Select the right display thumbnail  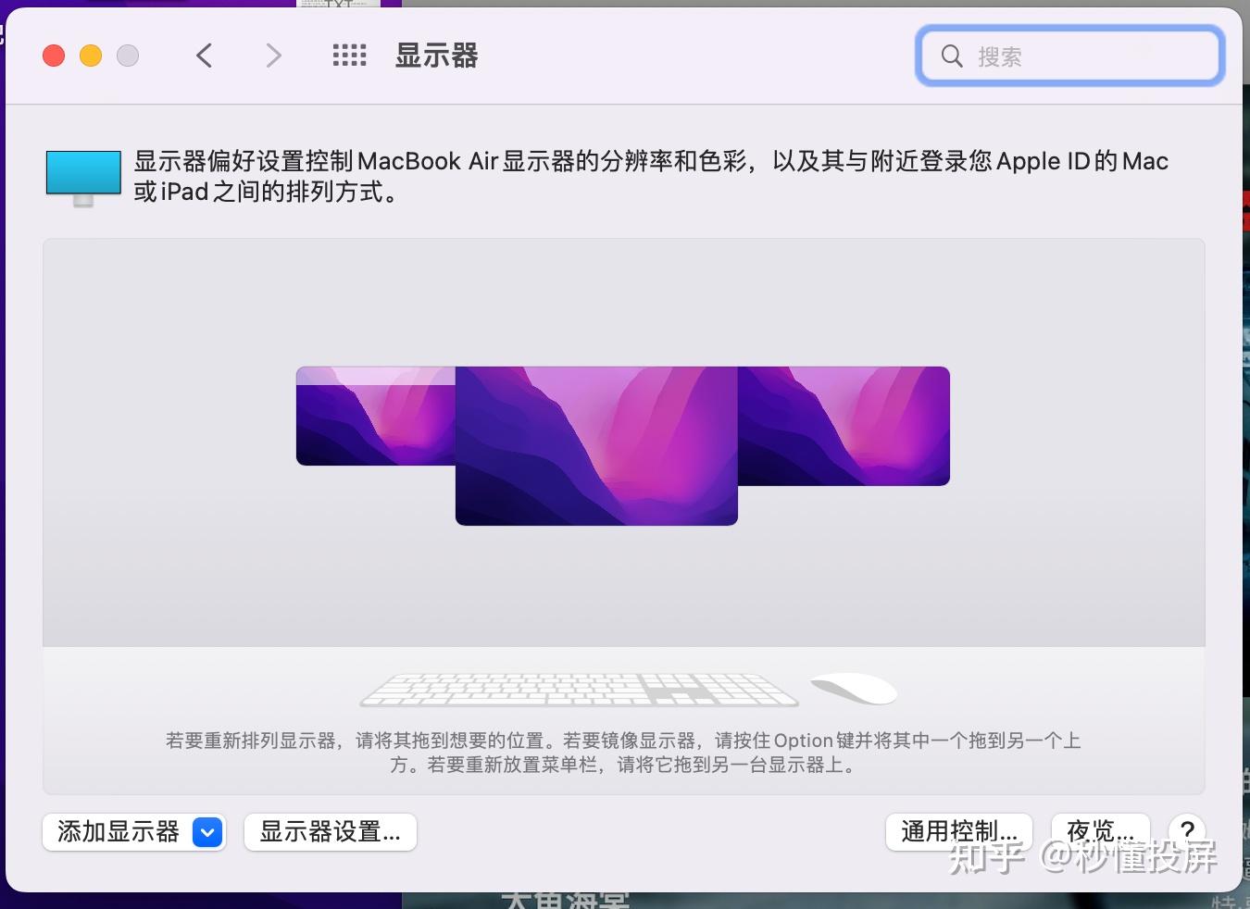(844, 426)
